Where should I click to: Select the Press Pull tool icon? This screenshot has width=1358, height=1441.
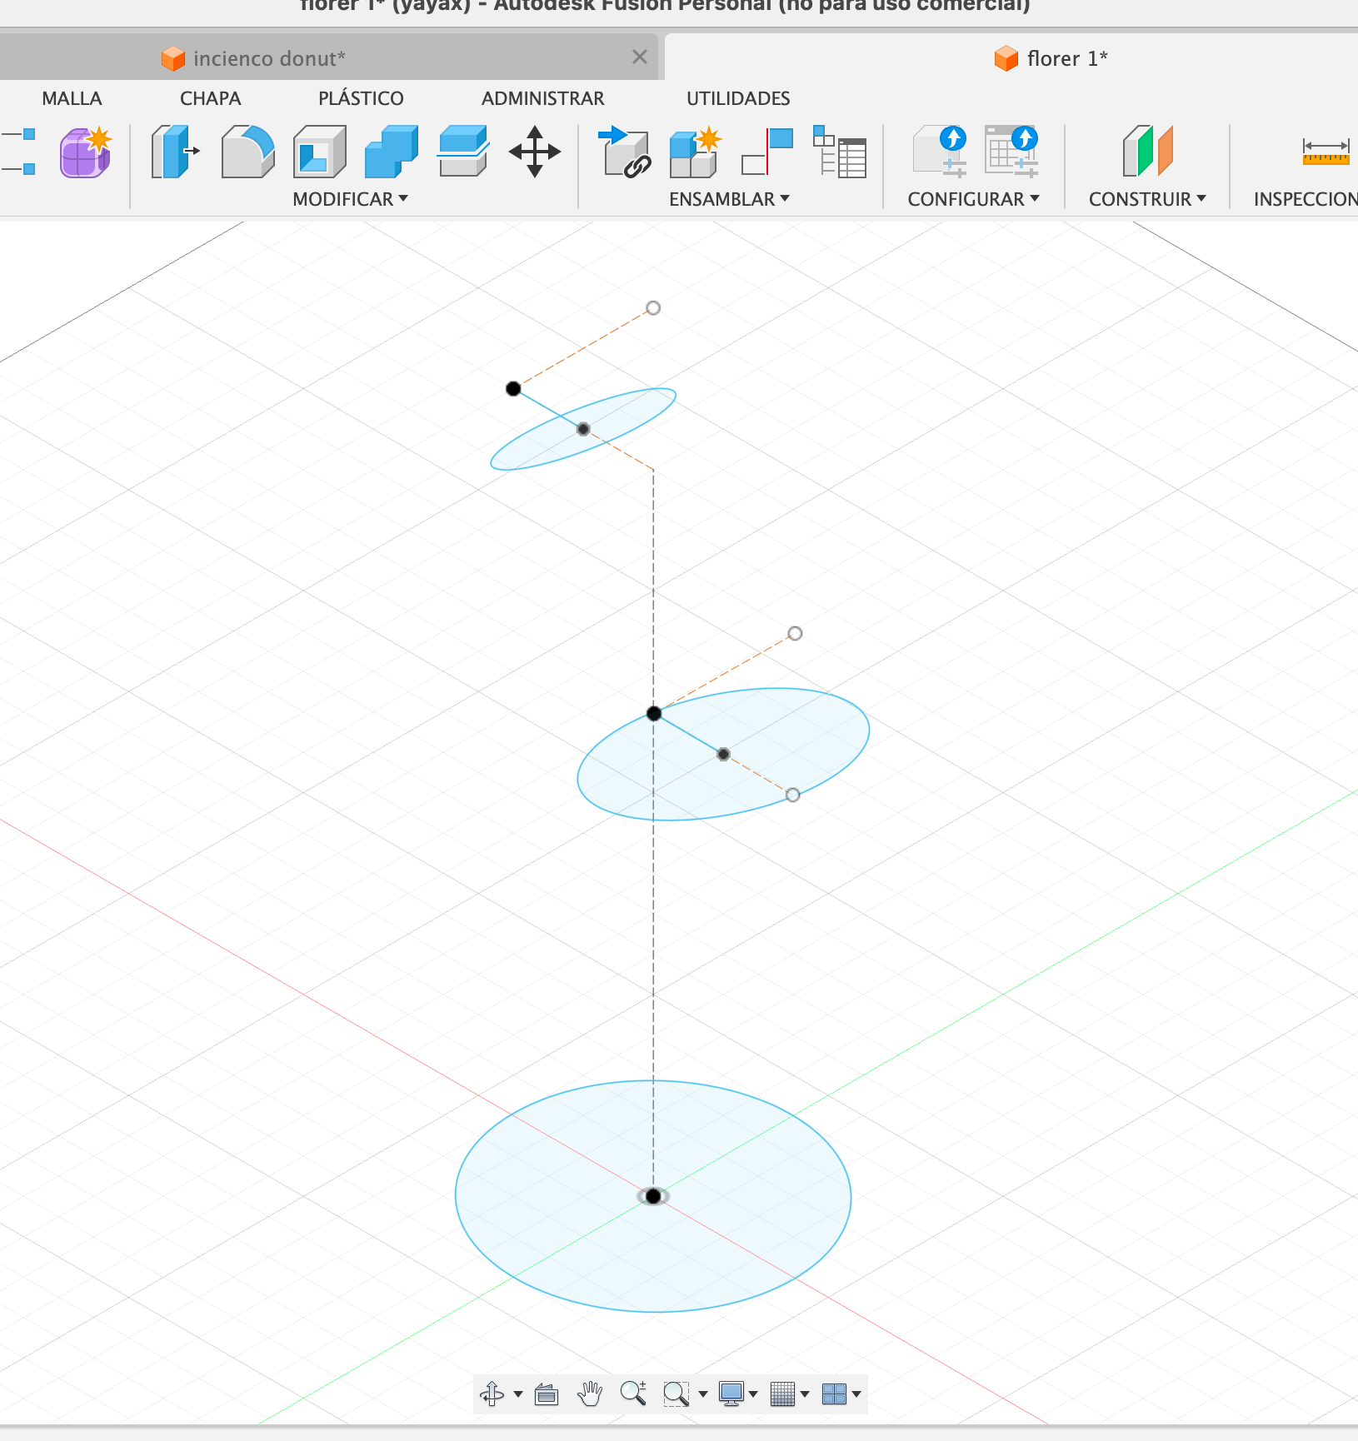pyautogui.click(x=175, y=152)
